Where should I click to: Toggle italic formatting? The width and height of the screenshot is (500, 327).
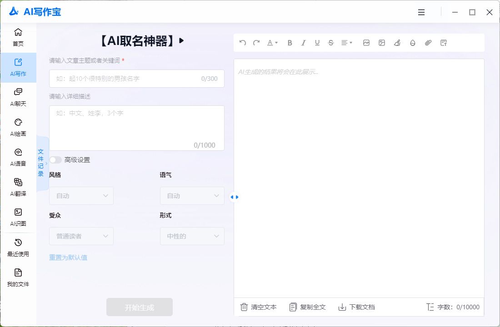pyautogui.click(x=303, y=43)
